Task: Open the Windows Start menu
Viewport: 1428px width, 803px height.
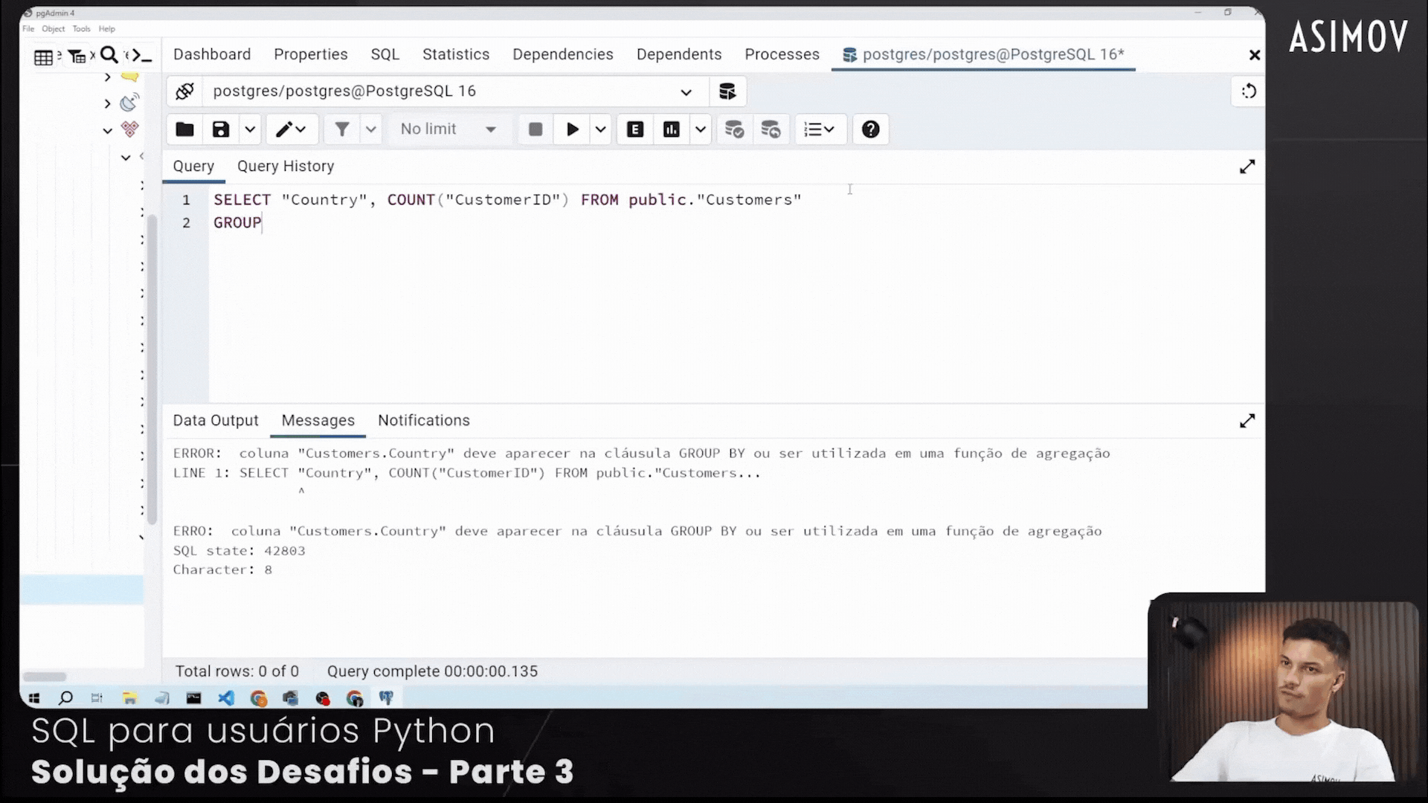Action: point(33,698)
